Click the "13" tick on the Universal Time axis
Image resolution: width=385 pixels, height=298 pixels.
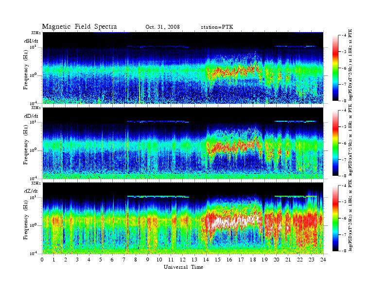pyautogui.click(x=194, y=260)
